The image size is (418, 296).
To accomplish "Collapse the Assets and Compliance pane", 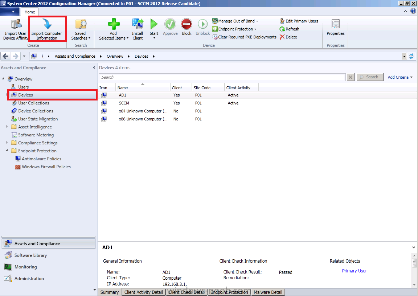I will 94,68.
